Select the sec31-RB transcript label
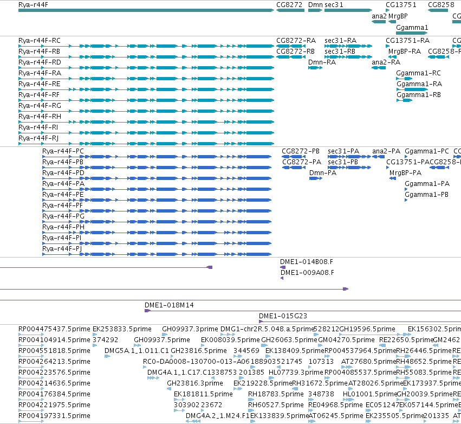Screen dimensions: 461x424 (340, 52)
